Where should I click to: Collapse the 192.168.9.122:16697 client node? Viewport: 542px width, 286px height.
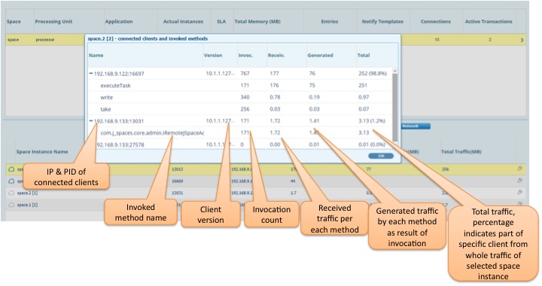tap(91, 73)
